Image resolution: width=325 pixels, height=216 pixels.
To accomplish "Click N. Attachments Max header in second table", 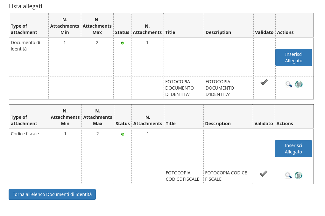I will 98,117.
